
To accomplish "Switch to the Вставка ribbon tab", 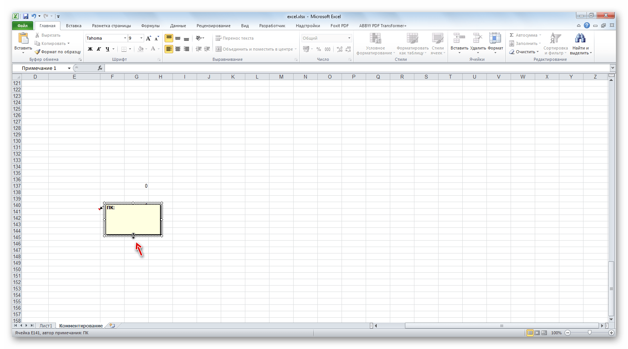I will click(x=74, y=26).
